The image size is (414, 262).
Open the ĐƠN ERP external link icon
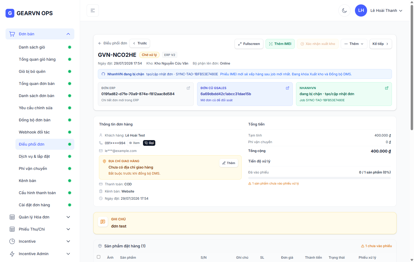tap(188, 88)
